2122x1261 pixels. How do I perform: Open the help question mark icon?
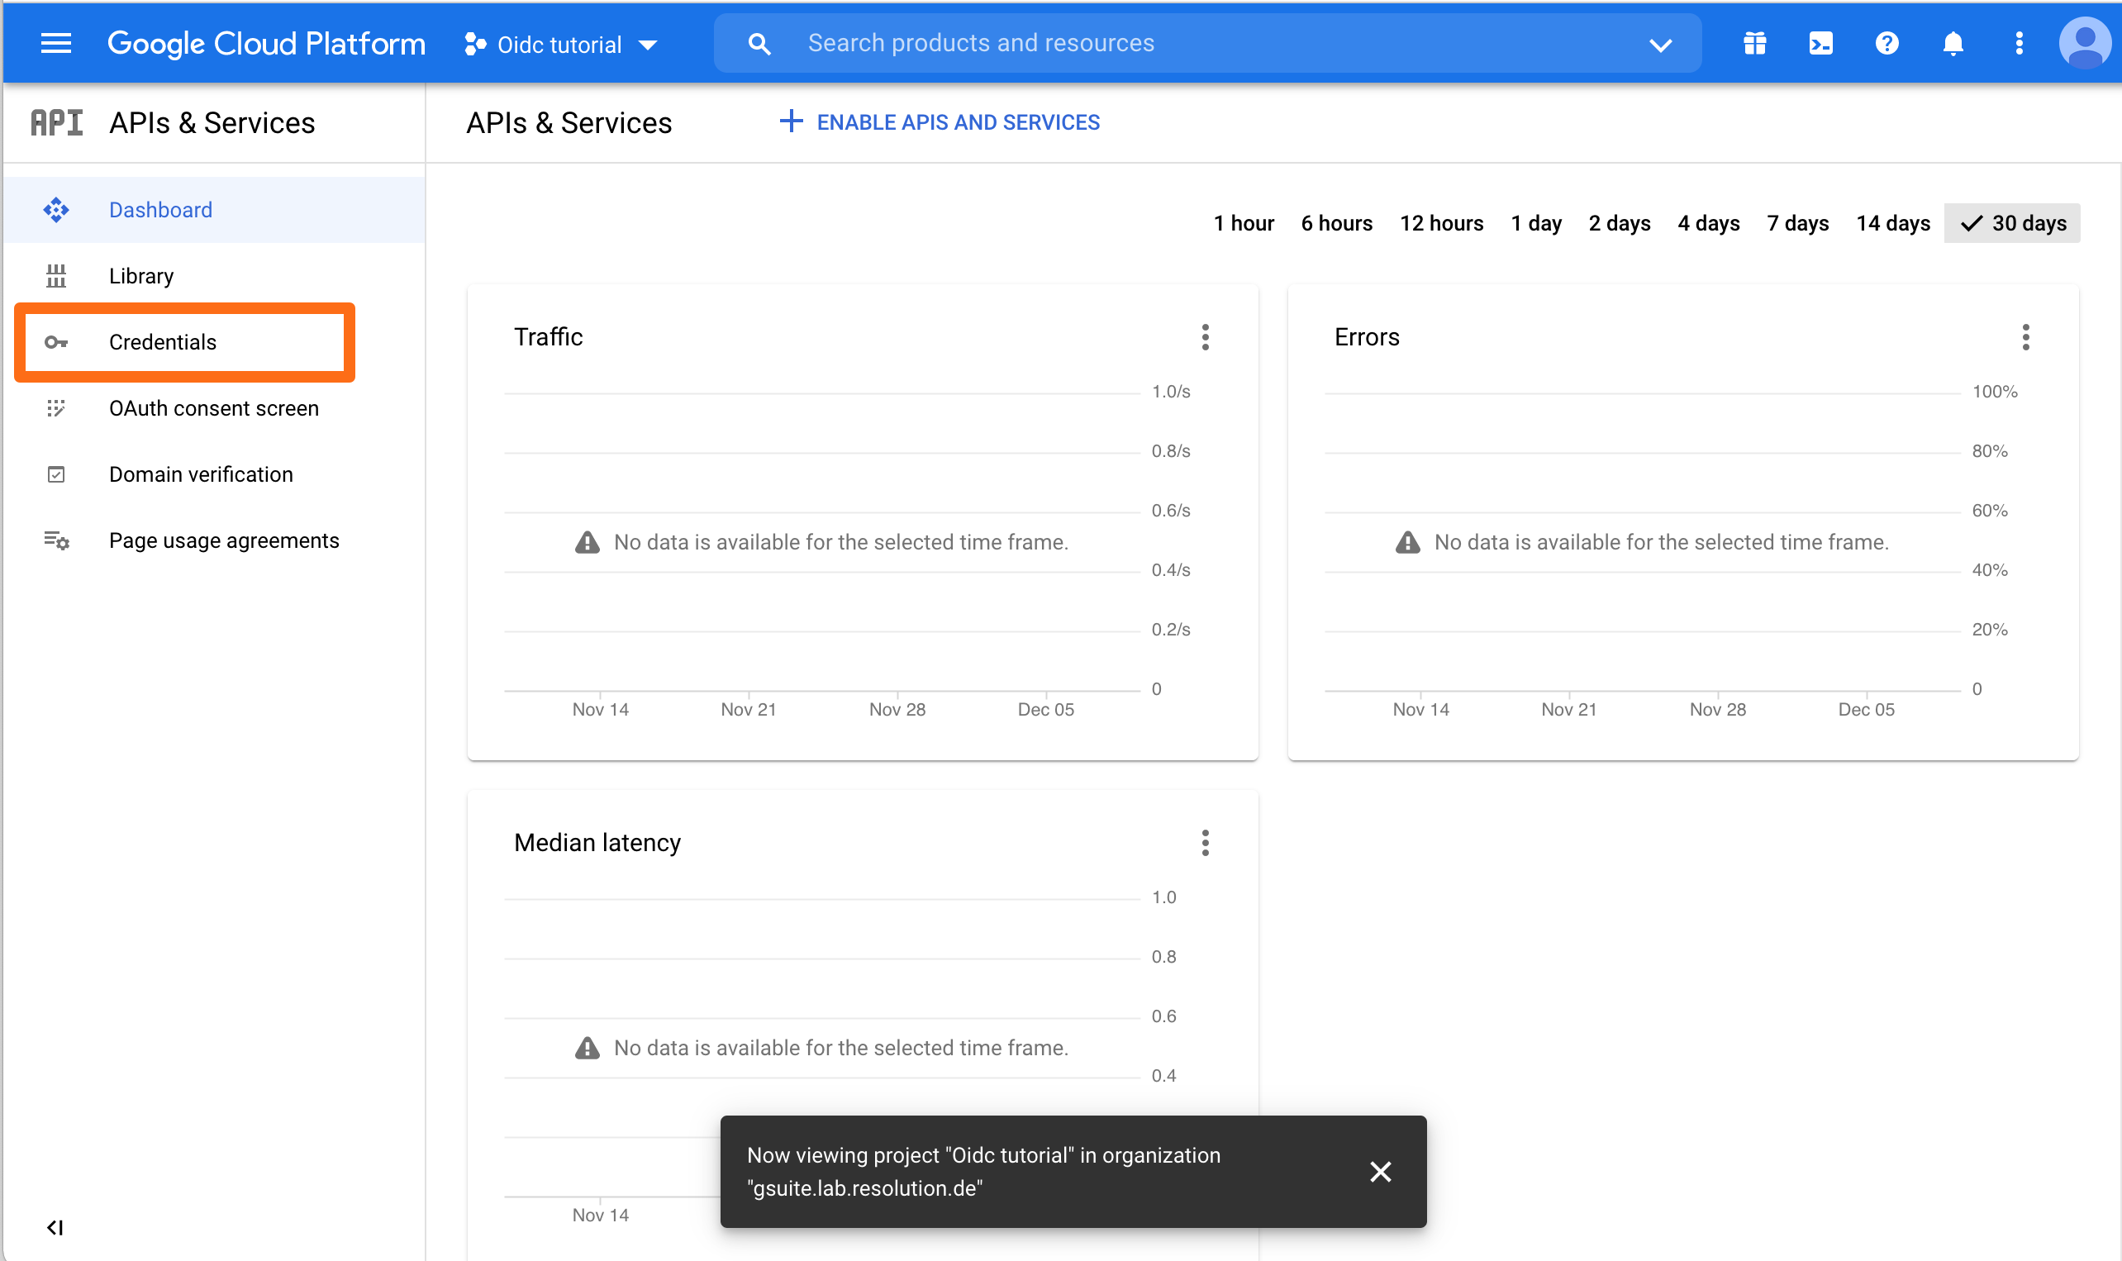click(1886, 43)
